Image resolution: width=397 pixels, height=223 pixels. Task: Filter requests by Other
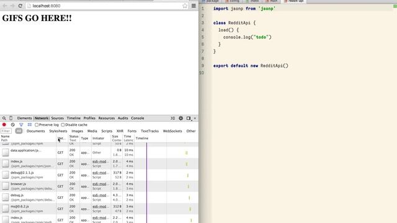[x=191, y=131]
